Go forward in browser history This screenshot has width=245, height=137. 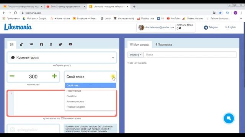click(10, 13)
